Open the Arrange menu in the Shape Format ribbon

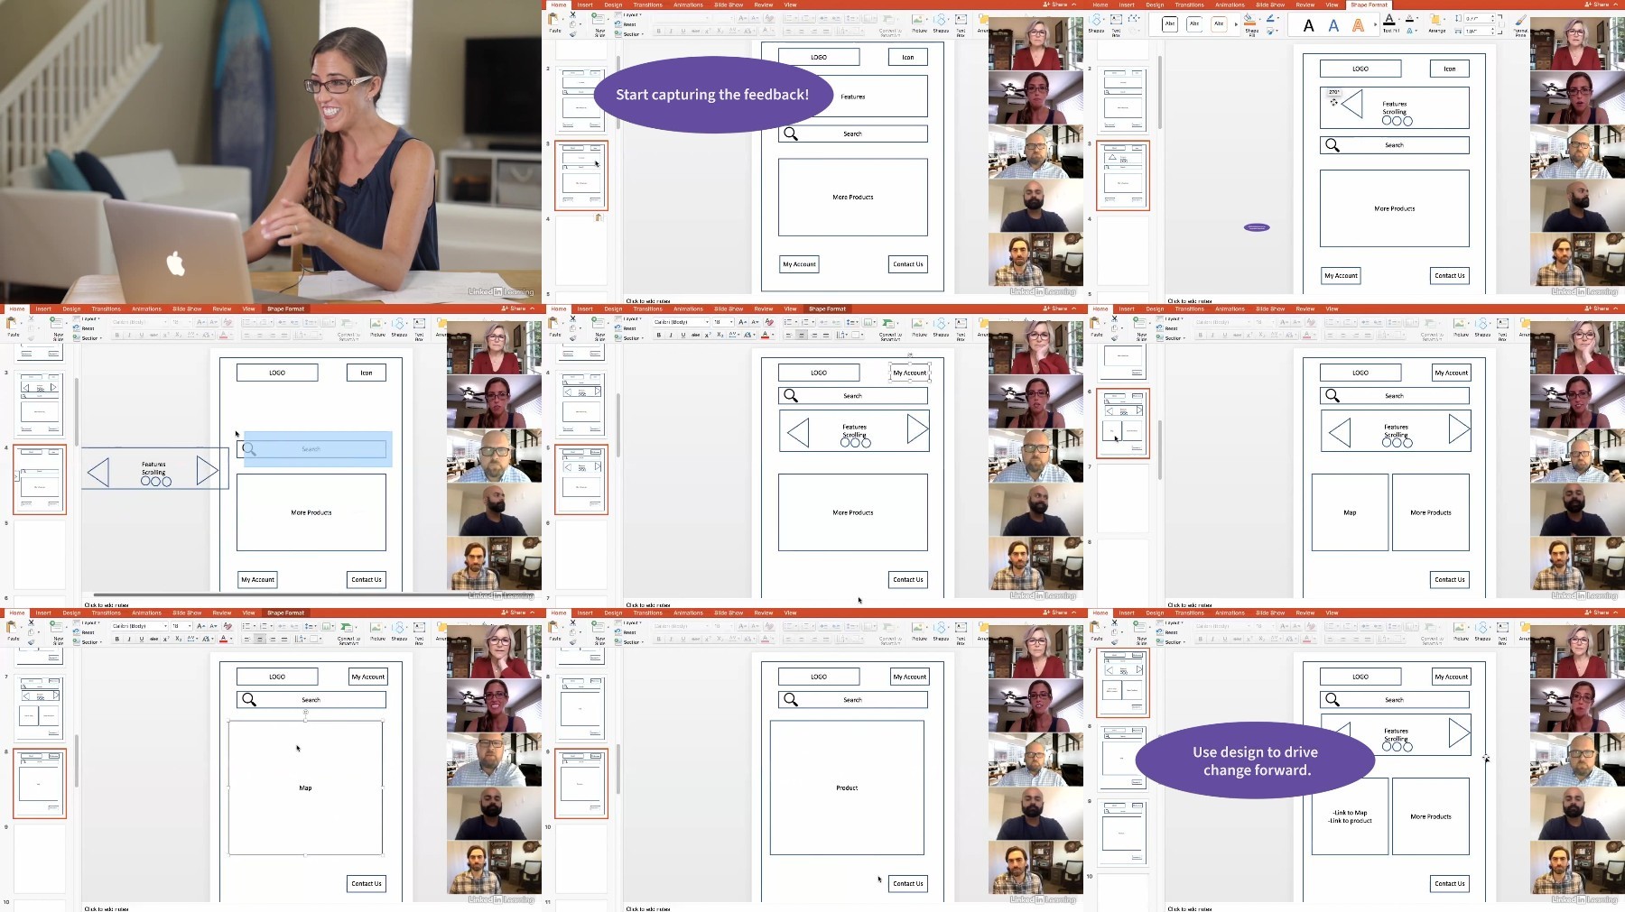pyautogui.click(x=1436, y=23)
